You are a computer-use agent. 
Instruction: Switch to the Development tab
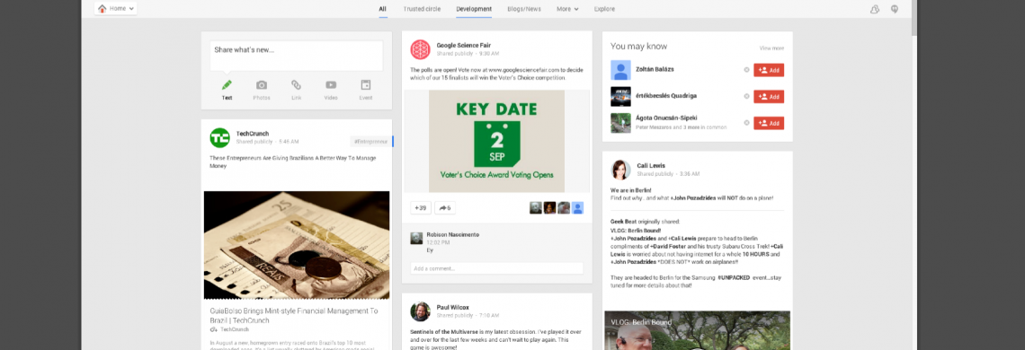click(474, 9)
